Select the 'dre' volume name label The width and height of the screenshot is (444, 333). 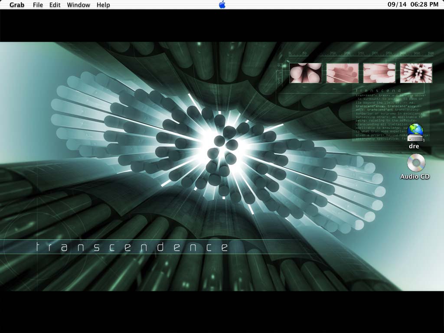click(x=414, y=146)
